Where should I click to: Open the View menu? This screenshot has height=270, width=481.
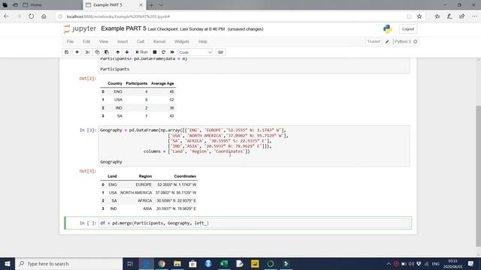pos(104,42)
